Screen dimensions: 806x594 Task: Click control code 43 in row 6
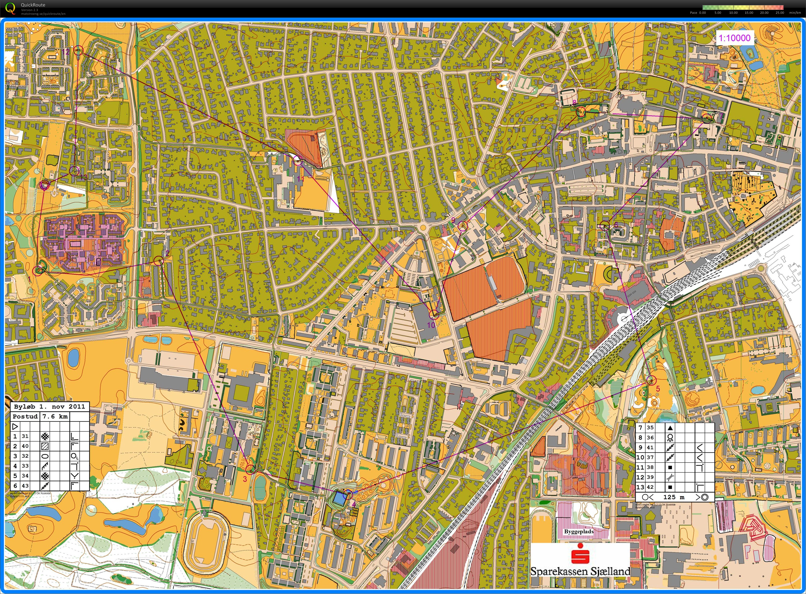(25, 485)
